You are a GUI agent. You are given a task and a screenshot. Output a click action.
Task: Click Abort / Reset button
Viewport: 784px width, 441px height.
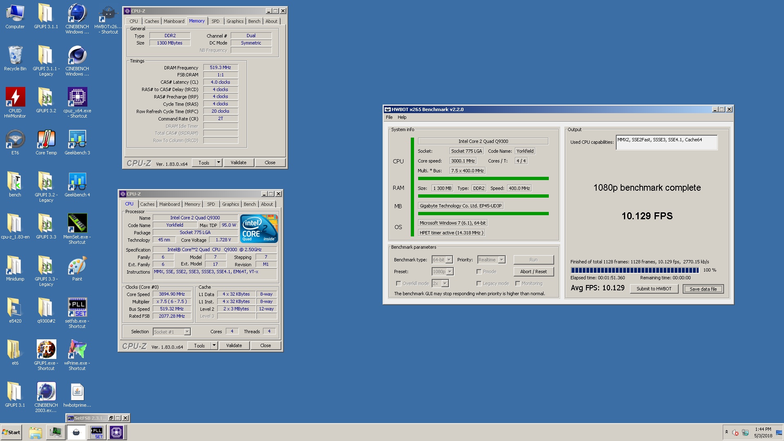point(534,272)
